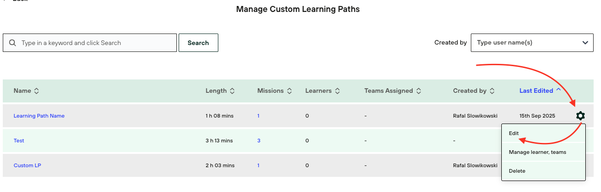Click missions count for Custom LP
Image resolution: width=601 pixels, height=192 pixels.
pyautogui.click(x=258, y=165)
